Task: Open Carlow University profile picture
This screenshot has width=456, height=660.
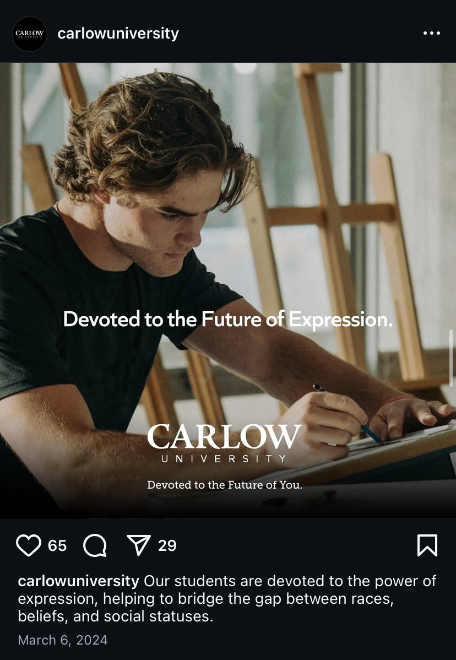Action: (x=29, y=34)
